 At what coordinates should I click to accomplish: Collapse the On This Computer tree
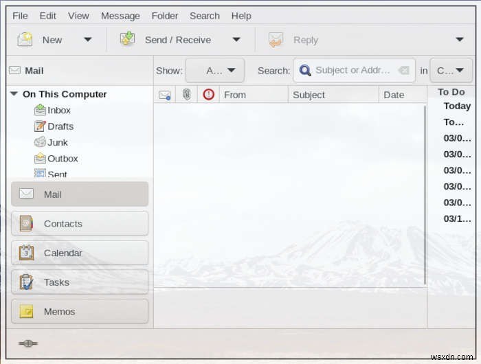click(14, 94)
